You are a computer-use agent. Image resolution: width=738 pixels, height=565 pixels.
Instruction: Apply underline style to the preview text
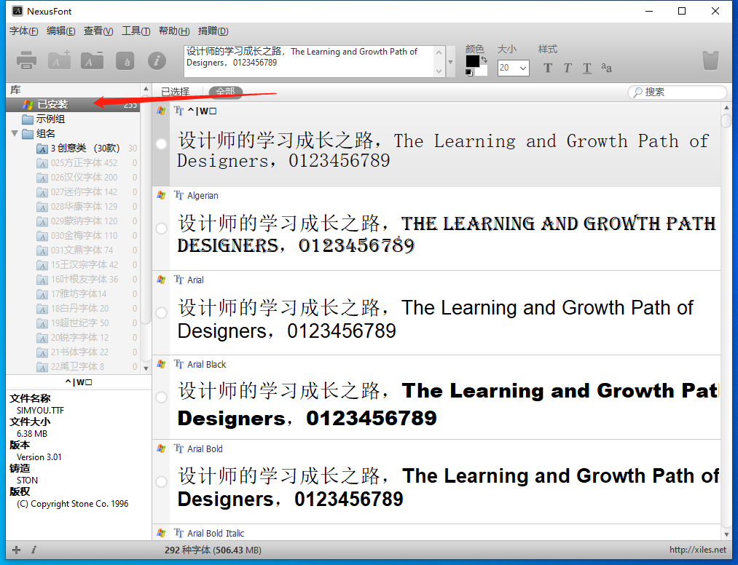(x=587, y=68)
